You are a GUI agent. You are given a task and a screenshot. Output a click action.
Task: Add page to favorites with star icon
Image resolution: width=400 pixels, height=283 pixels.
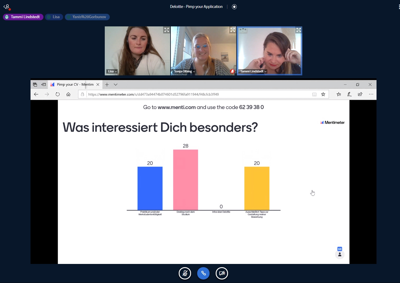(x=323, y=94)
